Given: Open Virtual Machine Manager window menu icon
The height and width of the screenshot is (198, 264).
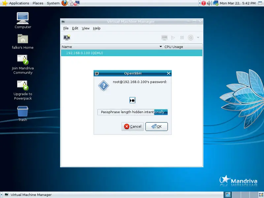Looking at the screenshot, I should click(x=63, y=21).
